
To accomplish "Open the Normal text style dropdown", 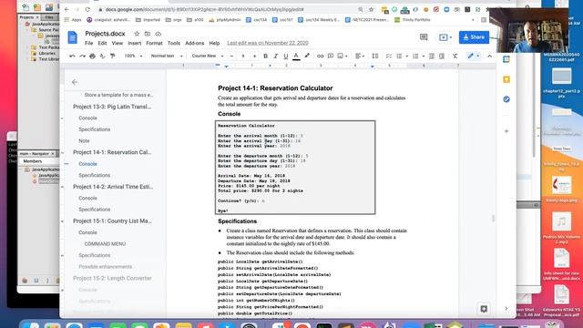I will click(x=167, y=56).
